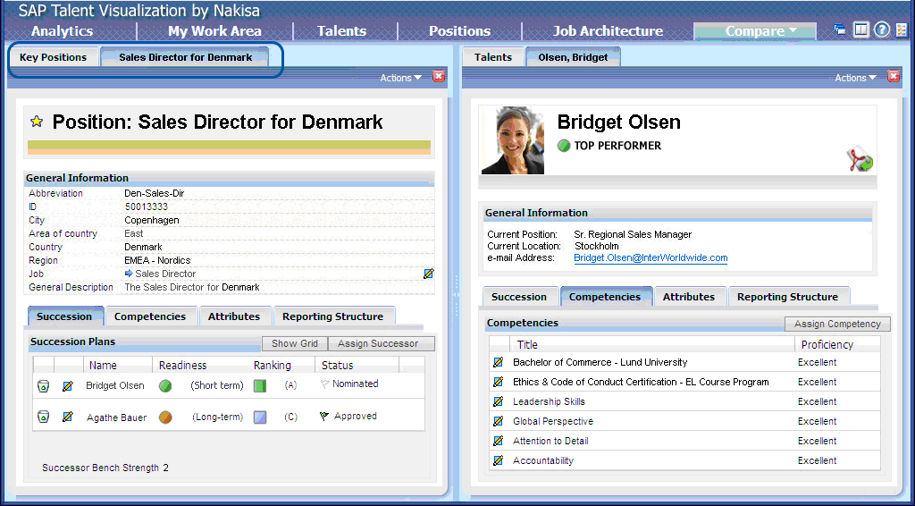Click the windows icon in top toolbar
The width and height of the screenshot is (915, 506).
click(x=840, y=30)
